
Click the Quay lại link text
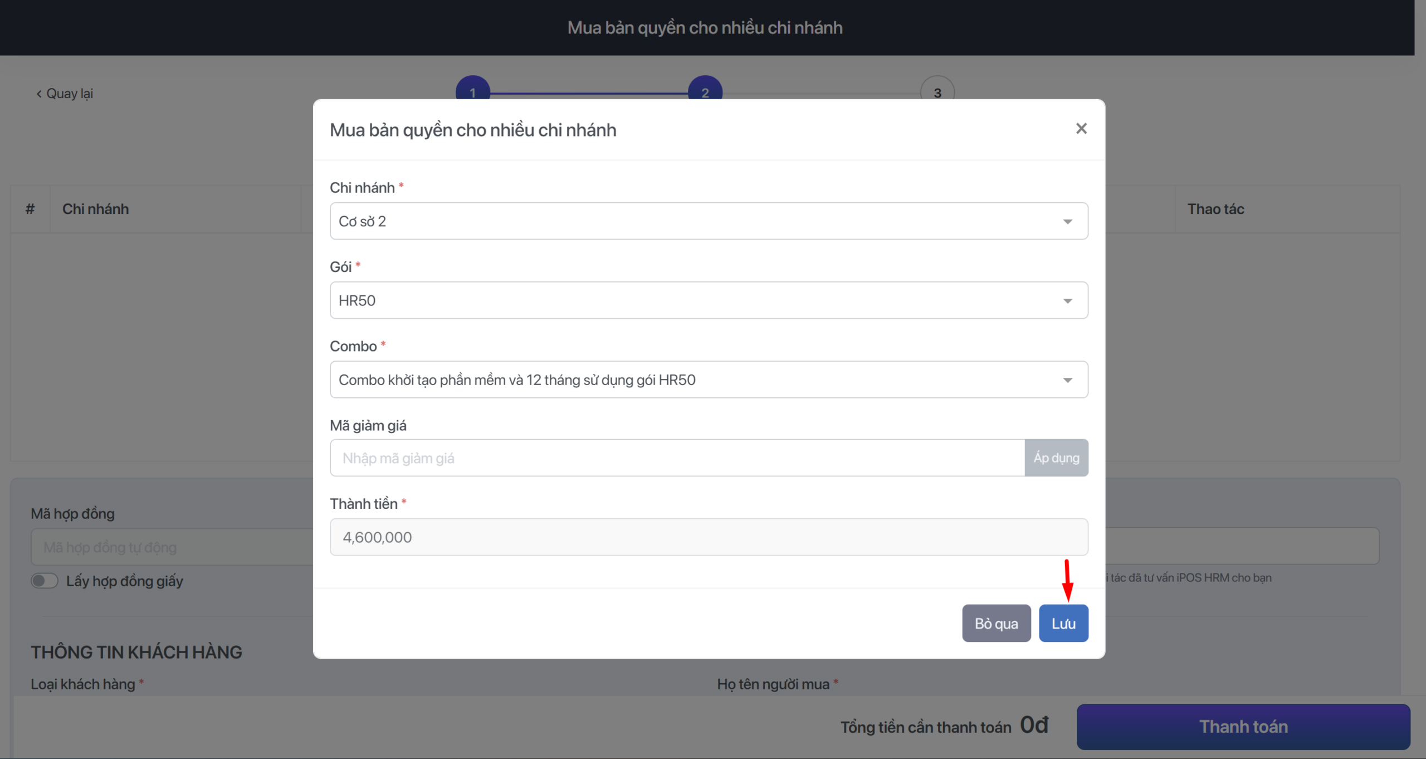tap(70, 94)
